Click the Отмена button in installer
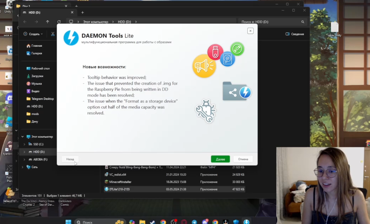The image size is (370, 224). [243, 159]
